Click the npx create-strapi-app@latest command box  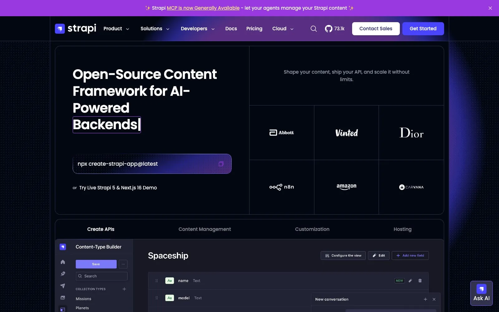coord(152,164)
